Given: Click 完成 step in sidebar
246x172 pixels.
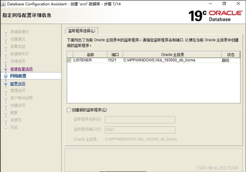Looking at the screenshot, I should coord(14,127).
